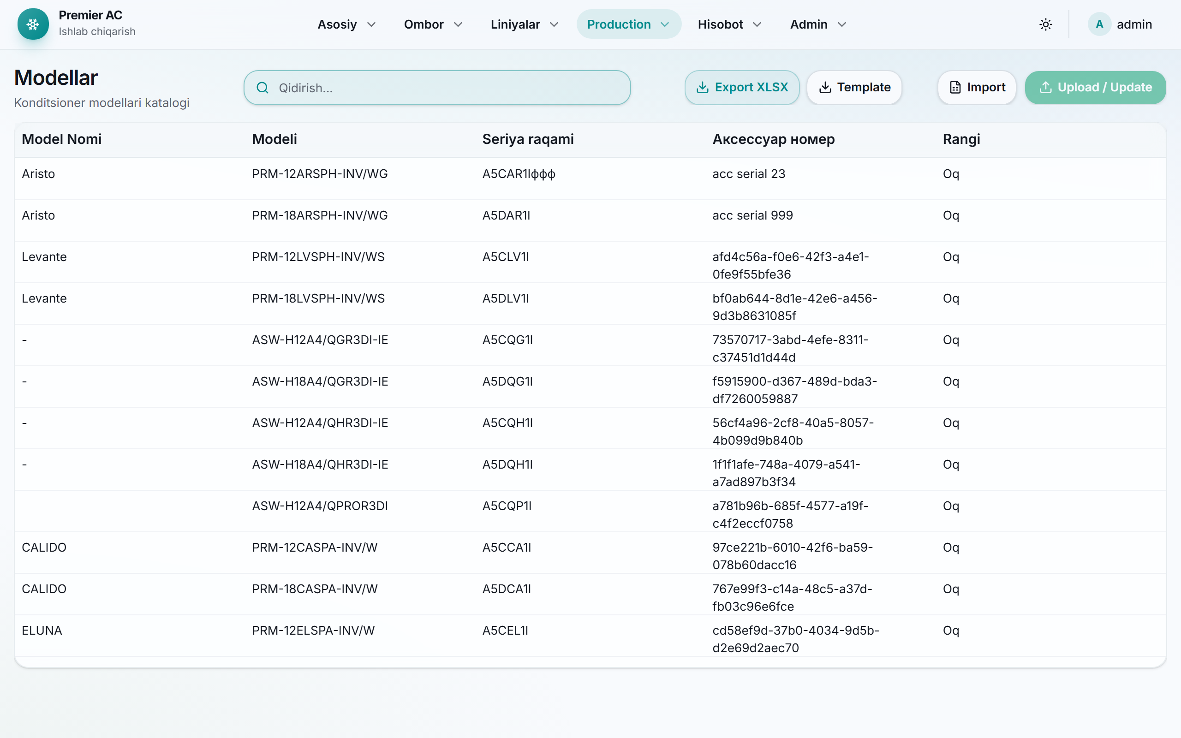This screenshot has height=738, width=1181.
Task: Click the Oq color in A5DCA1I row
Action: (951, 589)
